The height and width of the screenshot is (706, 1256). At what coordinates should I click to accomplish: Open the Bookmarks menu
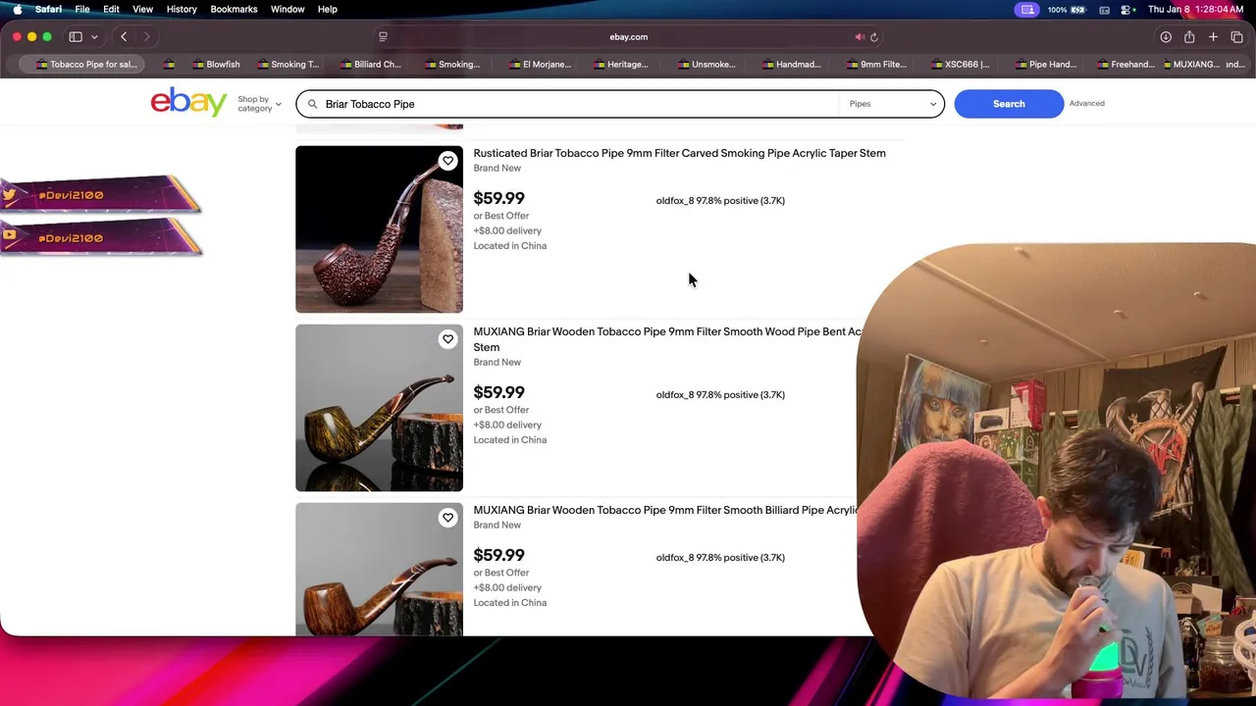click(x=234, y=9)
